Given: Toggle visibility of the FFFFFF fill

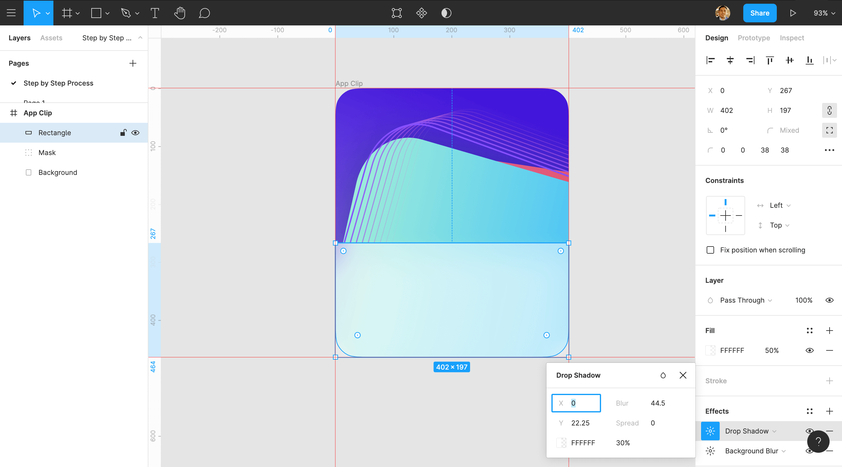Looking at the screenshot, I should point(809,350).
